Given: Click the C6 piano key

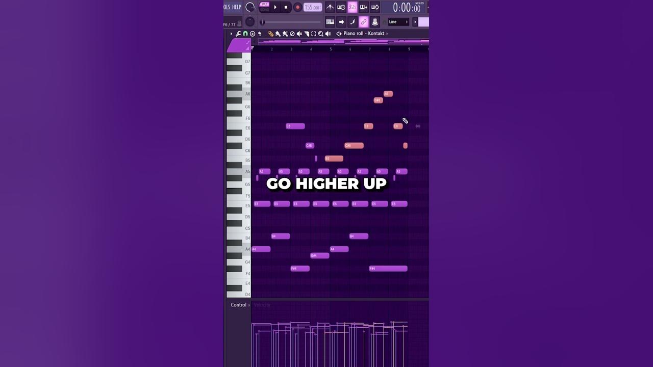Looking at the screenshot, I should pos(239,151).
